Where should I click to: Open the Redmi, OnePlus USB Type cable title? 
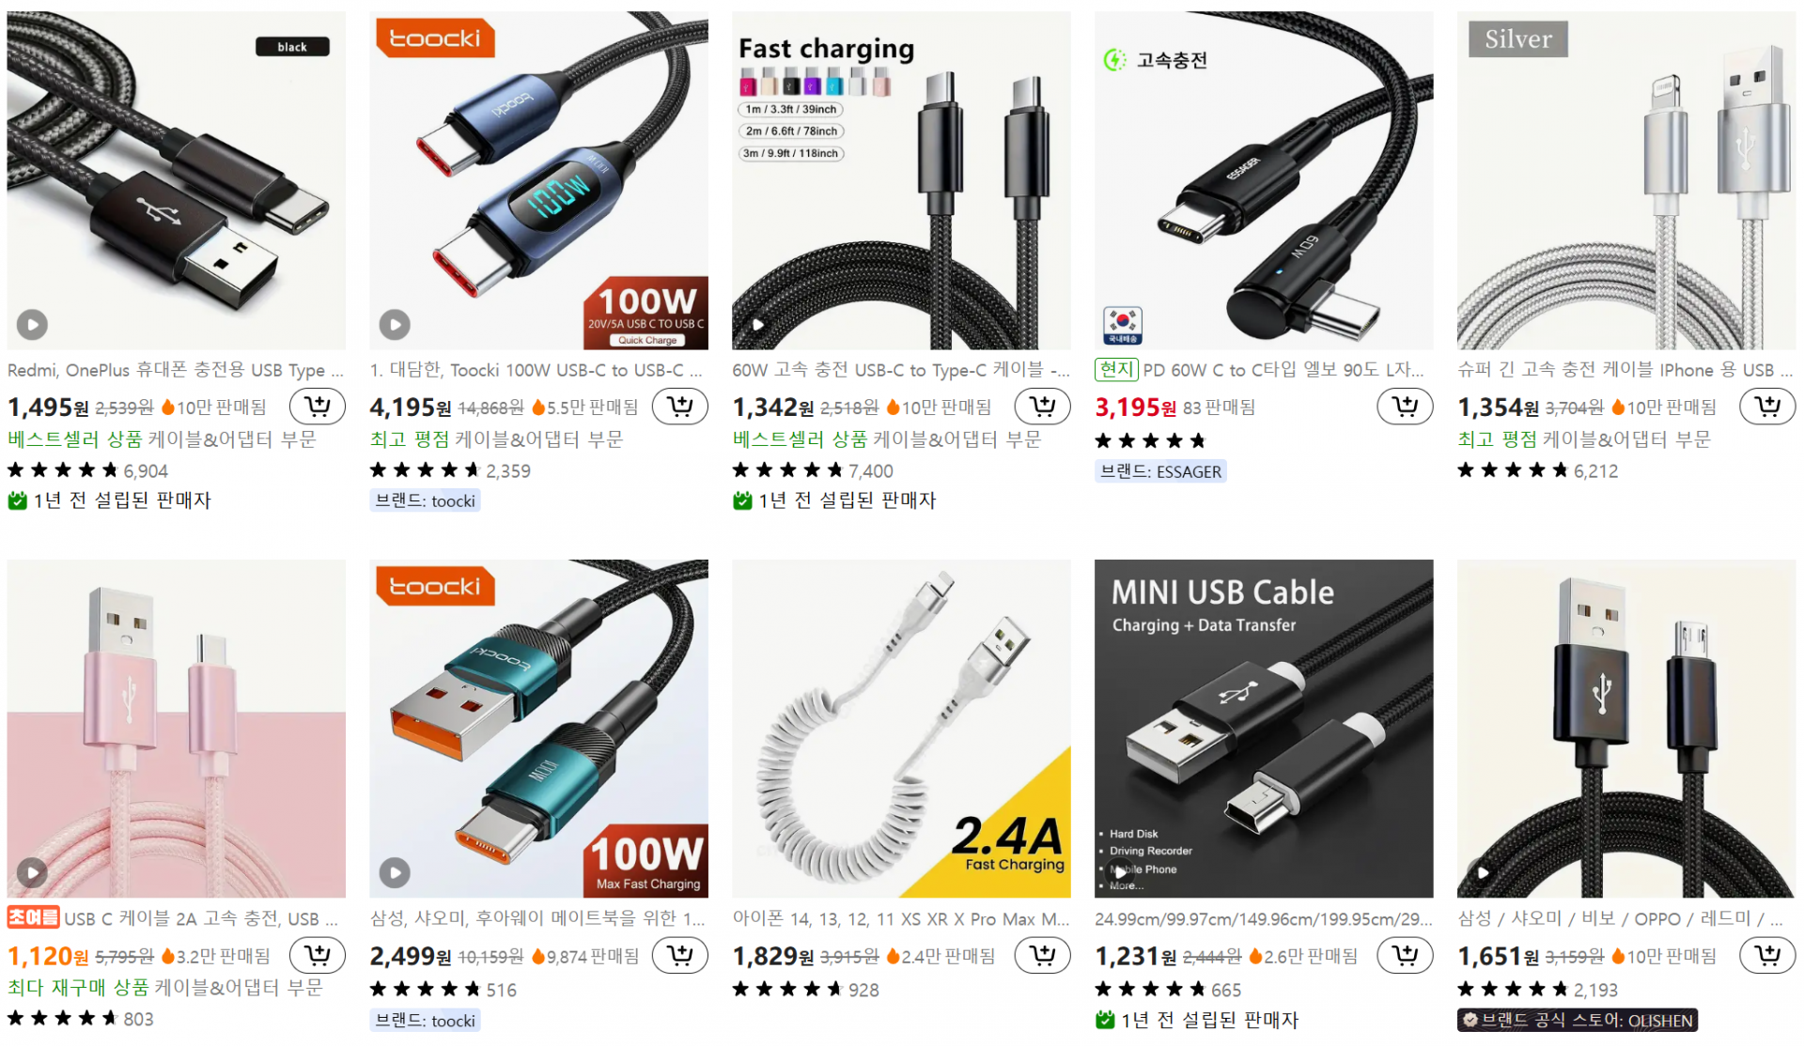click(176, 370)
